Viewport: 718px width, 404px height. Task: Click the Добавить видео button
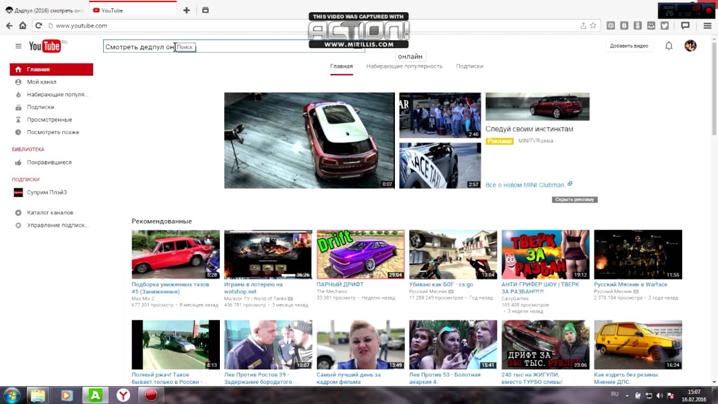pos(629,46)
